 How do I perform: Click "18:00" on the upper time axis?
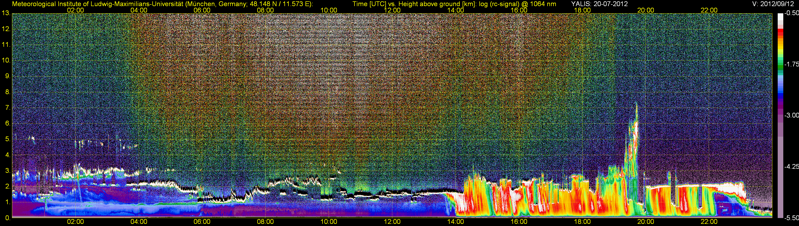pos(582,10)
